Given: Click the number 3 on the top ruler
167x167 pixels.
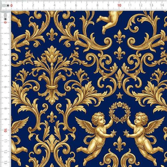Looking at the screenshot, I should pos(44,5).
